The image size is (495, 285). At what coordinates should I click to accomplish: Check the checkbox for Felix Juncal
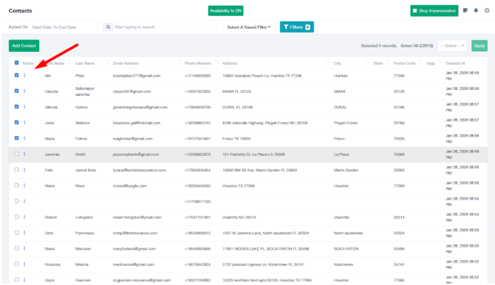pyautogui.click(x=16, y=170)
